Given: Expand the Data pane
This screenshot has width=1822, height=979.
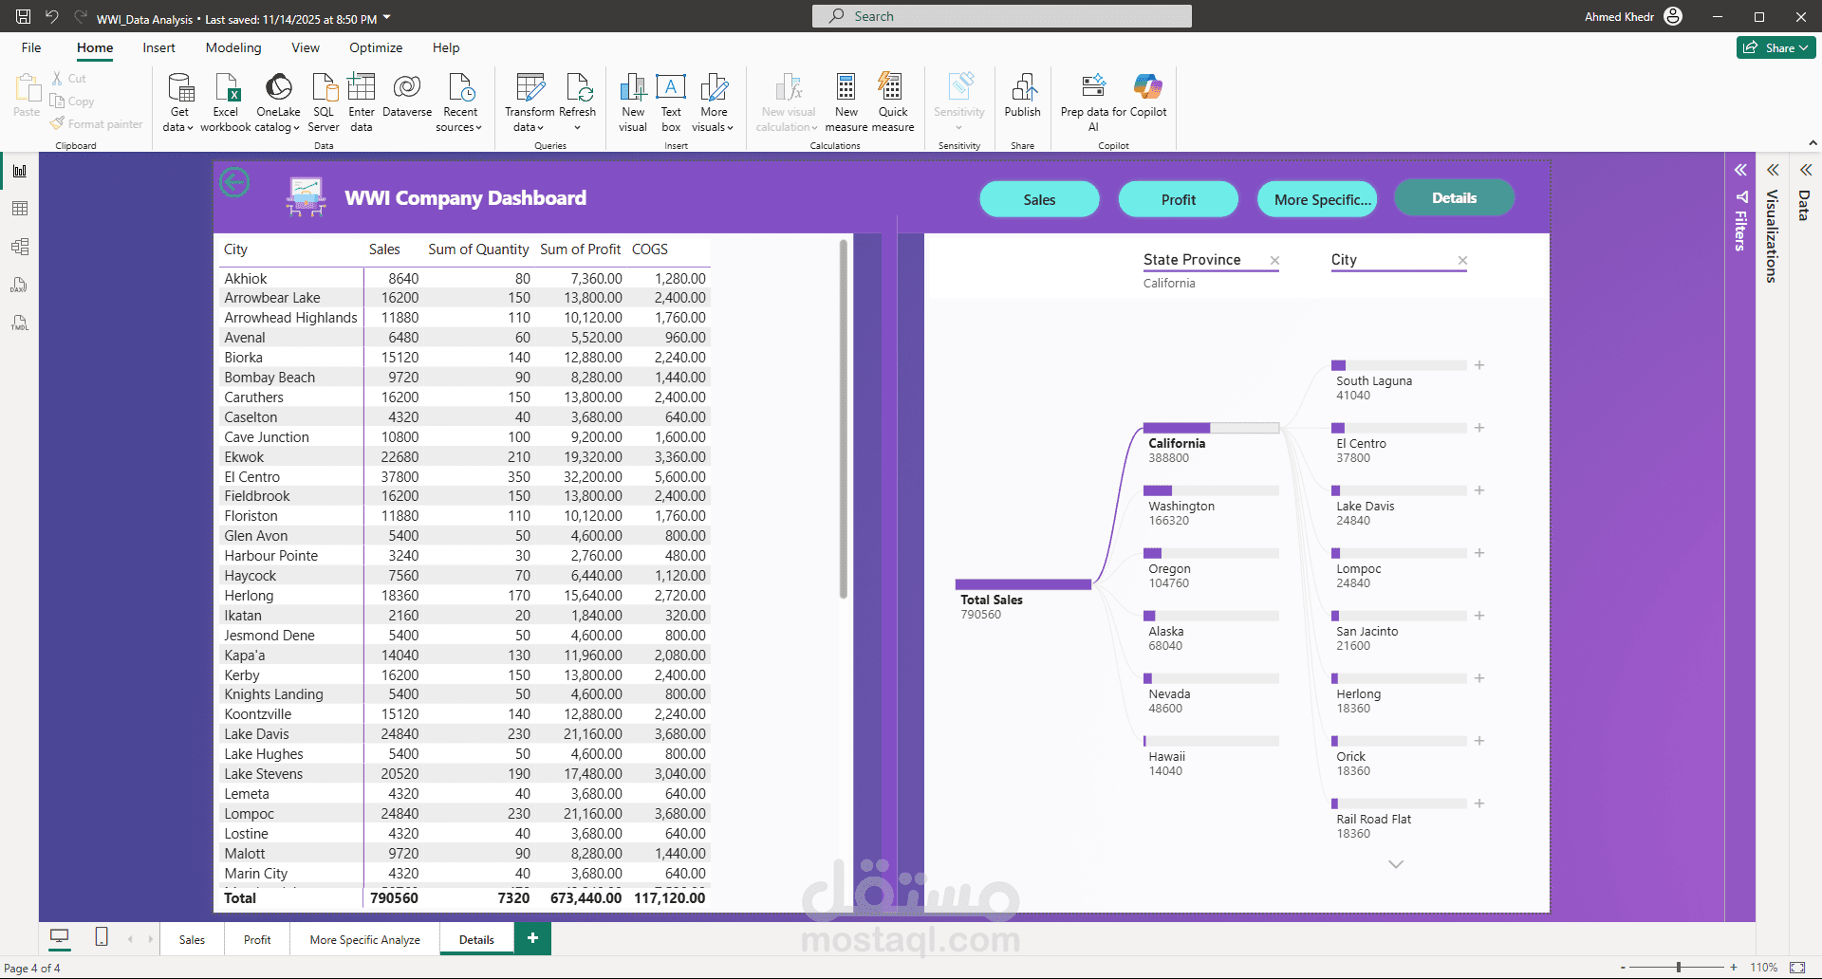Looking at the screenshot, I should pos(1806,170).
